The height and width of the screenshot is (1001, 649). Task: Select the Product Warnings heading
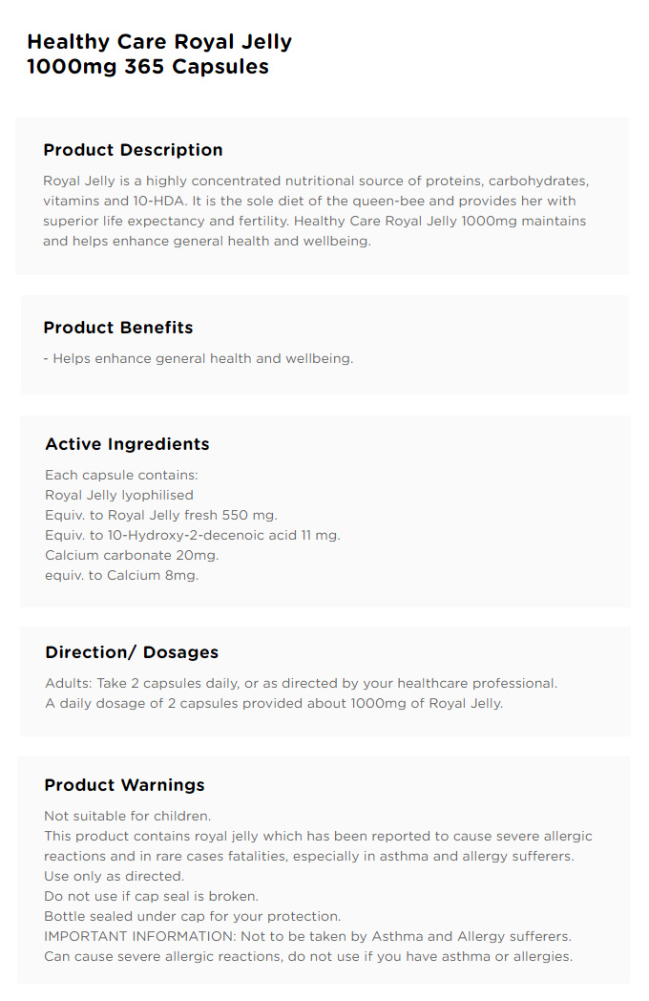[x=124, y=785]
